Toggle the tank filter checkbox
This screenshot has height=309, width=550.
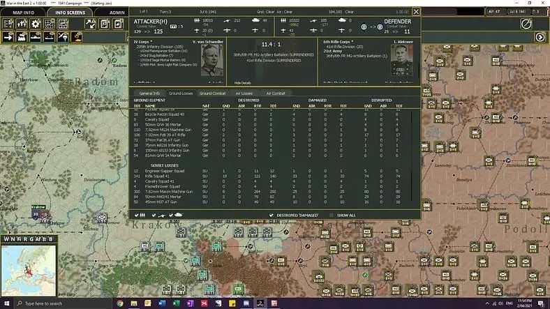point(171,215)
